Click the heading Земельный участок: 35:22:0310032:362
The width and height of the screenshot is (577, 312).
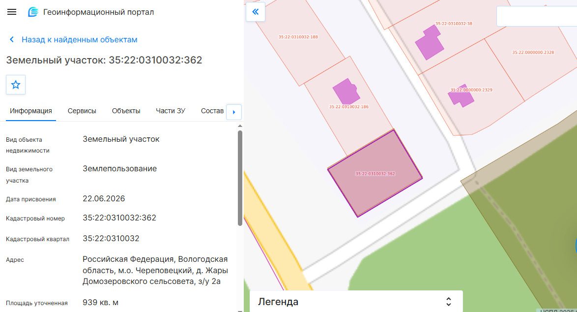pyautogui.click(x=104, y=60)
